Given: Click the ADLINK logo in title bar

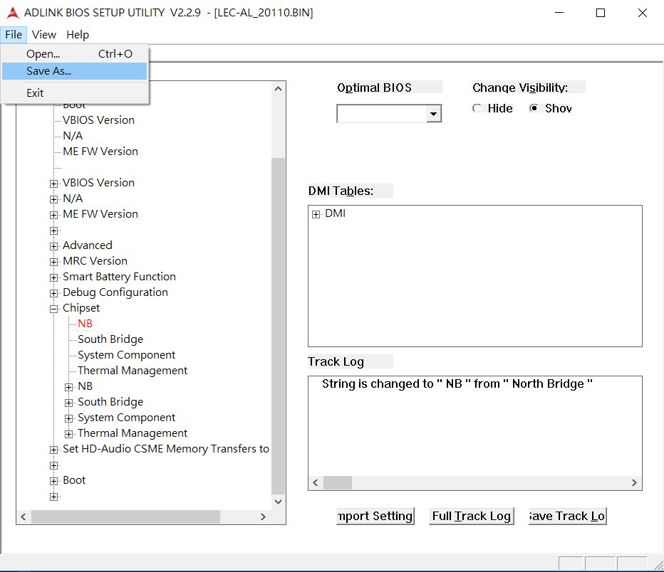Looking at the screenshot, I should [13, 13].
